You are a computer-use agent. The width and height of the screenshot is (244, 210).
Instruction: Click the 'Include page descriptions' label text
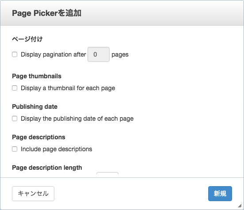(57, 149)
